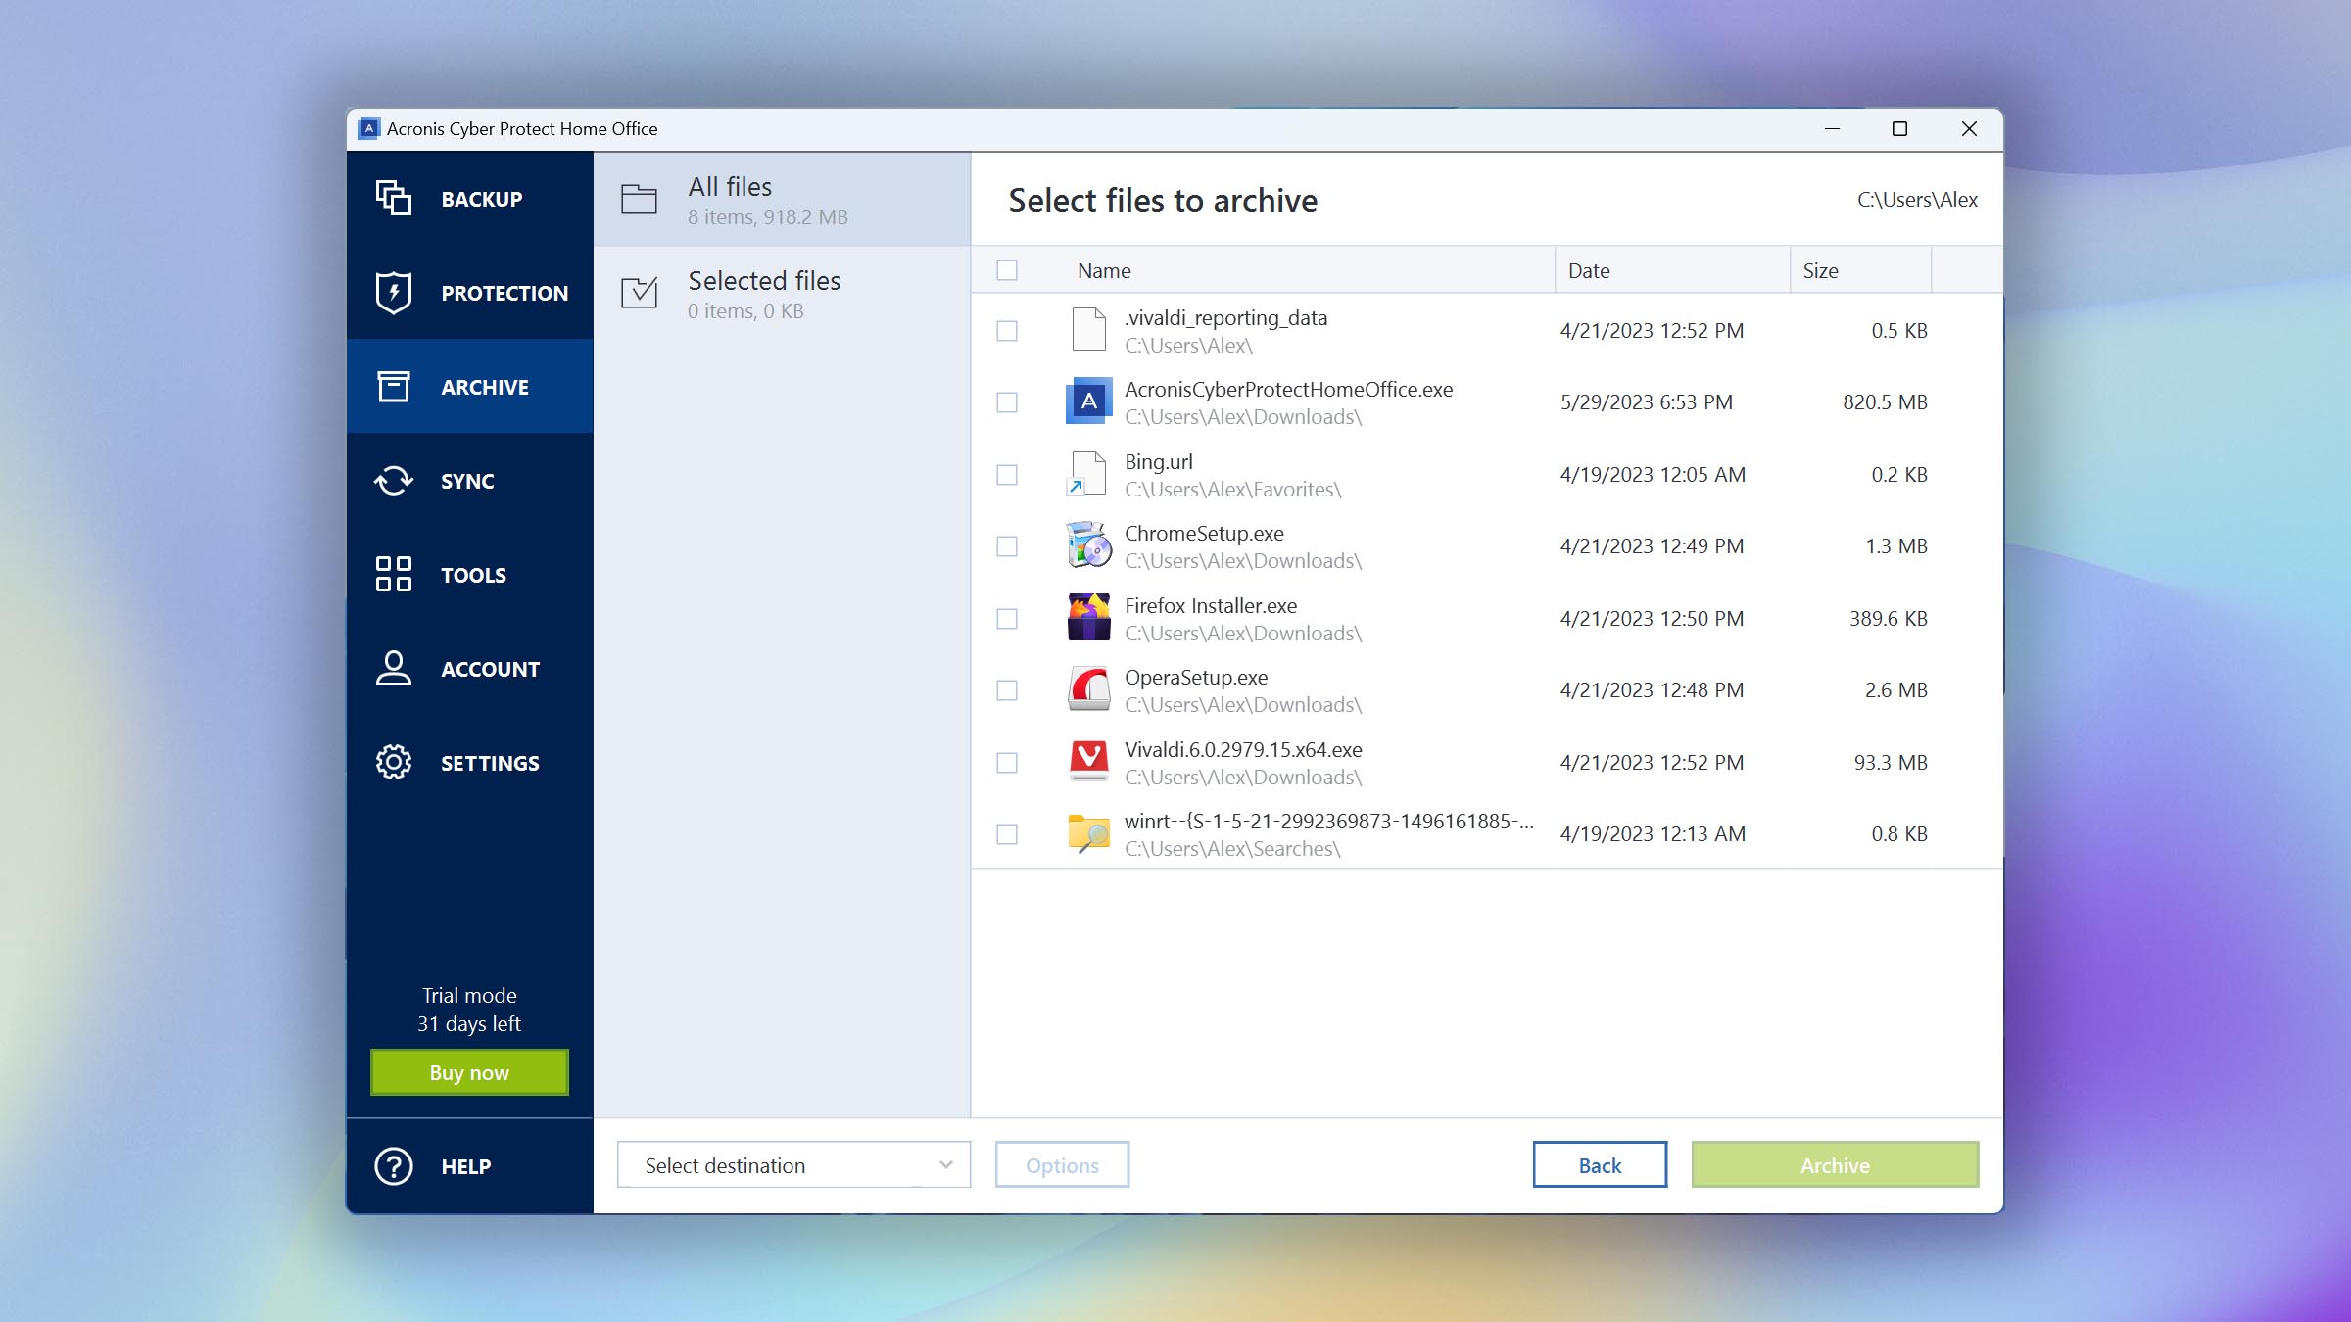Select the Firefox Installer.exe file name

[x=1211, y=605]
